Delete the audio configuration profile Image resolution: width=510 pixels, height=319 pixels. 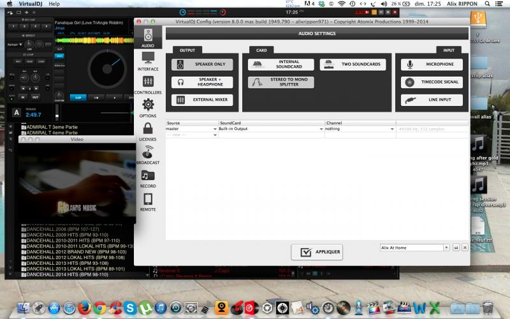click(465, 248)
